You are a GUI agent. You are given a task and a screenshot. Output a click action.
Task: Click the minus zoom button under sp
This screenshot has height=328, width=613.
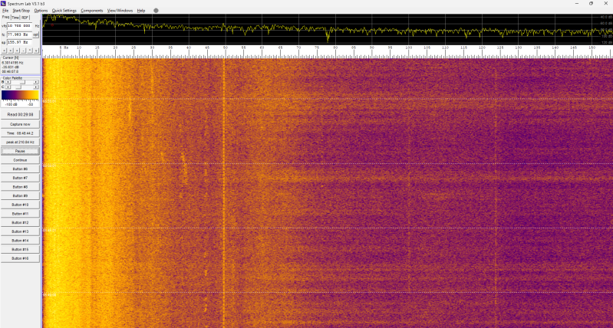(x=23, y=51)
